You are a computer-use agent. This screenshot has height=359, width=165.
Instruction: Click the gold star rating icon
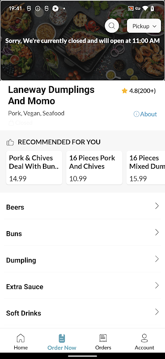(124, 91)
